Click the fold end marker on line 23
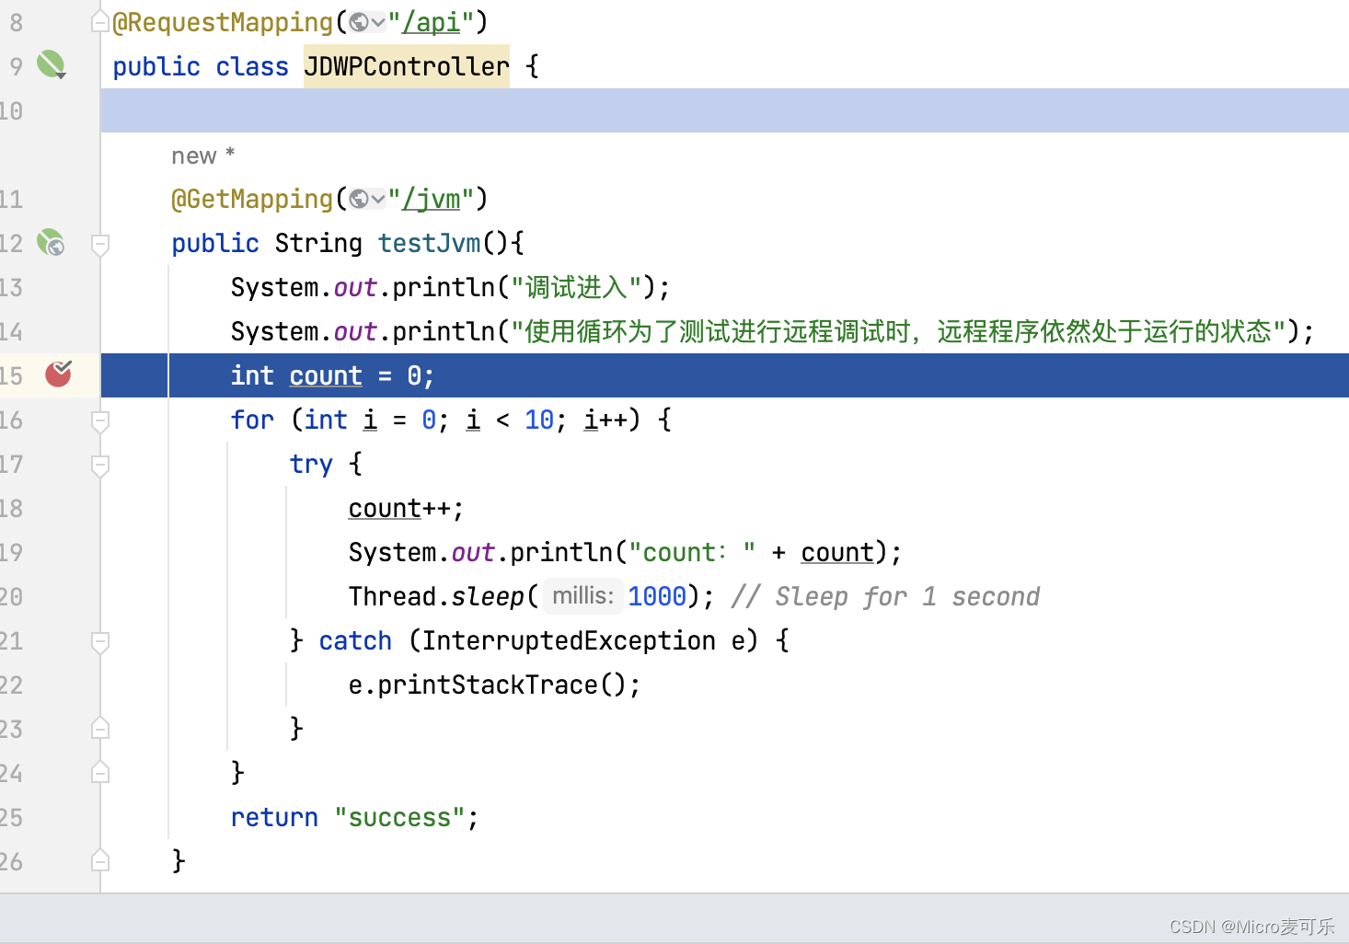 click(100, 728)
